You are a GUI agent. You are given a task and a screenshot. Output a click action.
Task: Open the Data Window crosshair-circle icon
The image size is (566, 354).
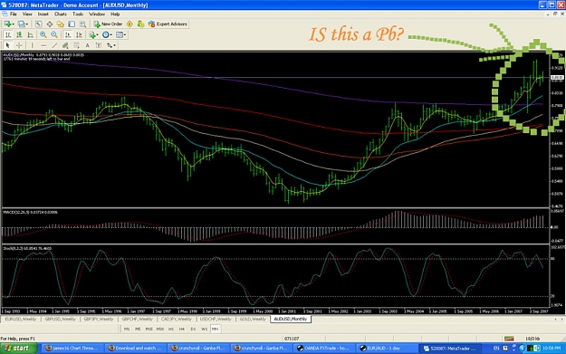[50, 24]
